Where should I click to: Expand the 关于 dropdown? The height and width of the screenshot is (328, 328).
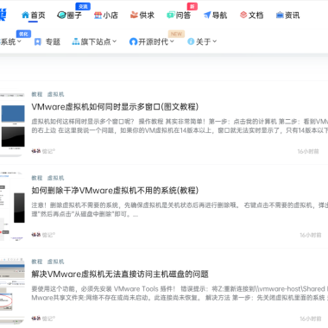click(214, 41)
